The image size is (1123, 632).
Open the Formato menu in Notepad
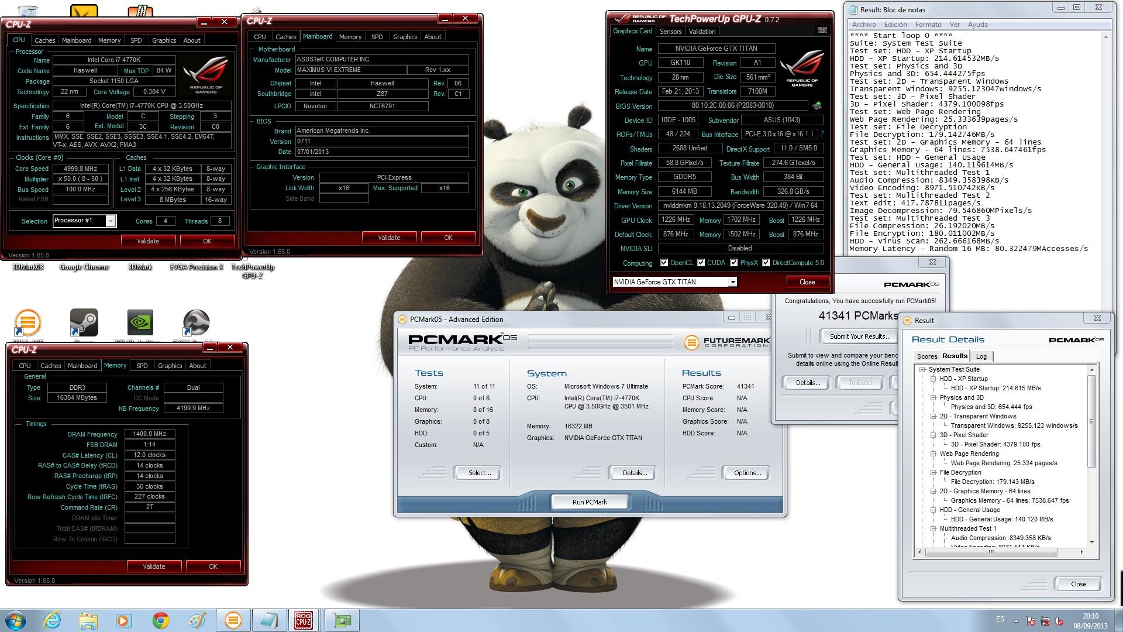928,25
